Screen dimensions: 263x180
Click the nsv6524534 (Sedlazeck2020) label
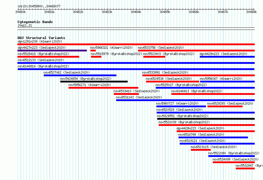tap(169, 79)
